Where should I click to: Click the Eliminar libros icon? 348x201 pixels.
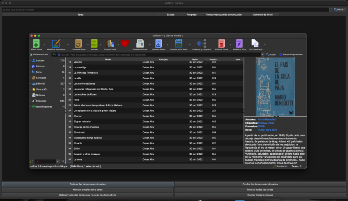pyautogui.click(x=221, y=43)
